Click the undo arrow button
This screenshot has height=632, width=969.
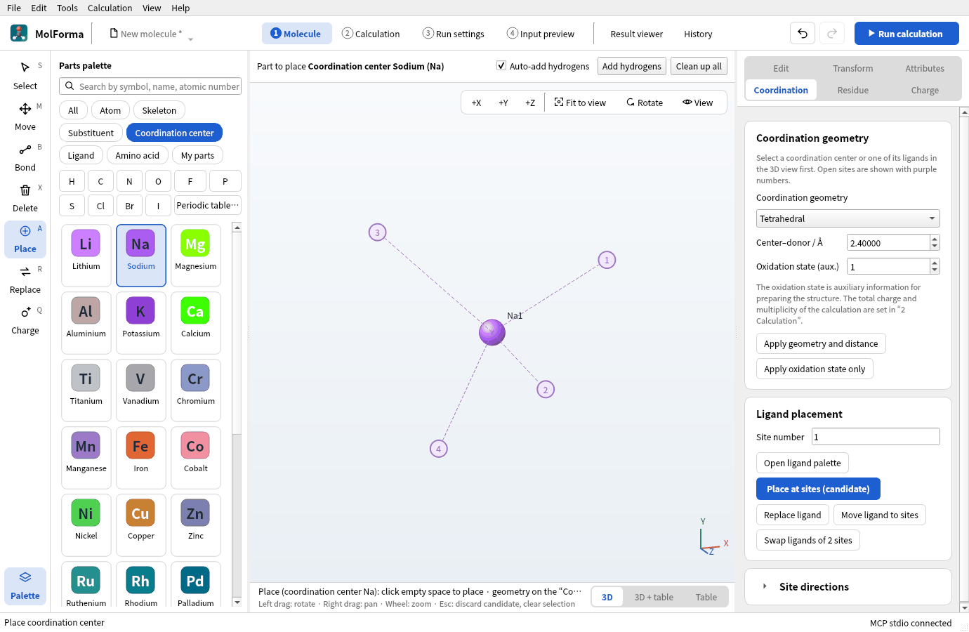tap(803, 34)
